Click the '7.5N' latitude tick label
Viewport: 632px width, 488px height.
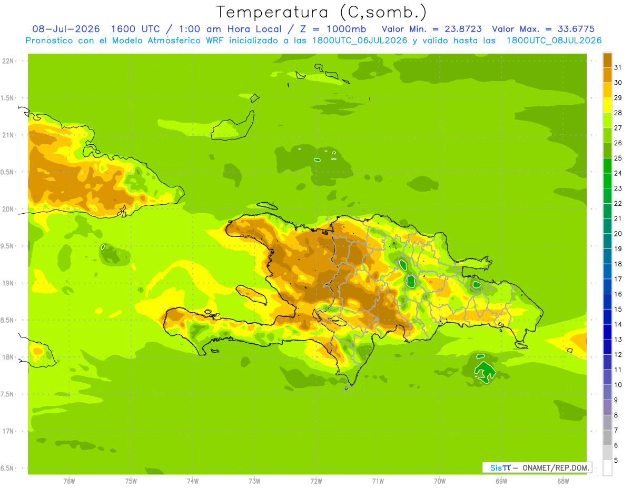[x=8, y=394]
